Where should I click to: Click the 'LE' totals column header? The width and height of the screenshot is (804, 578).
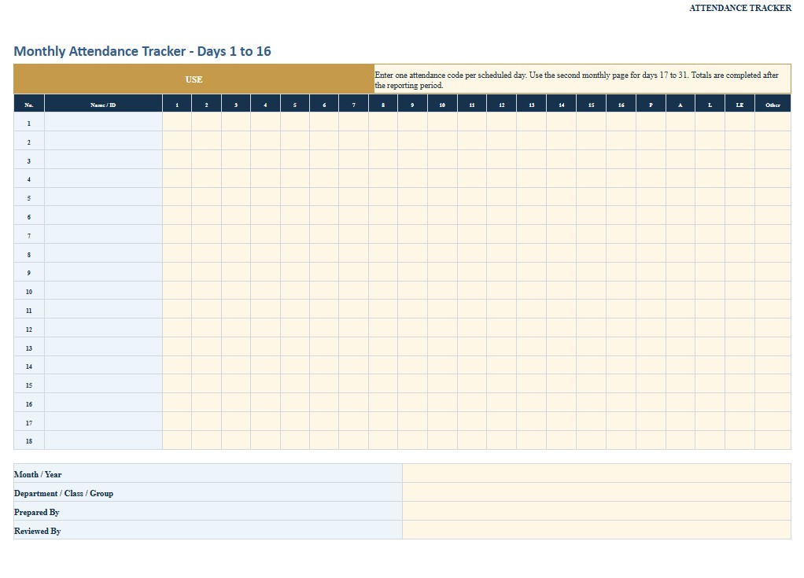[740, 104]
